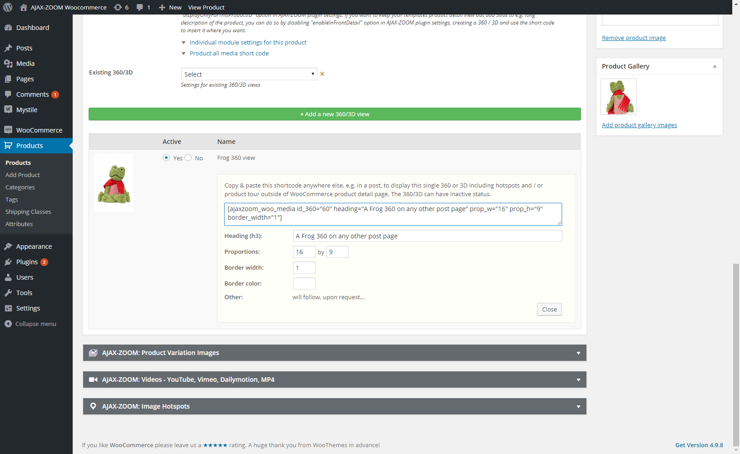The image size is (740, 454).
Task: Expand AJAX-ZOOM Videos panel arrow
Action: point(578,380)
